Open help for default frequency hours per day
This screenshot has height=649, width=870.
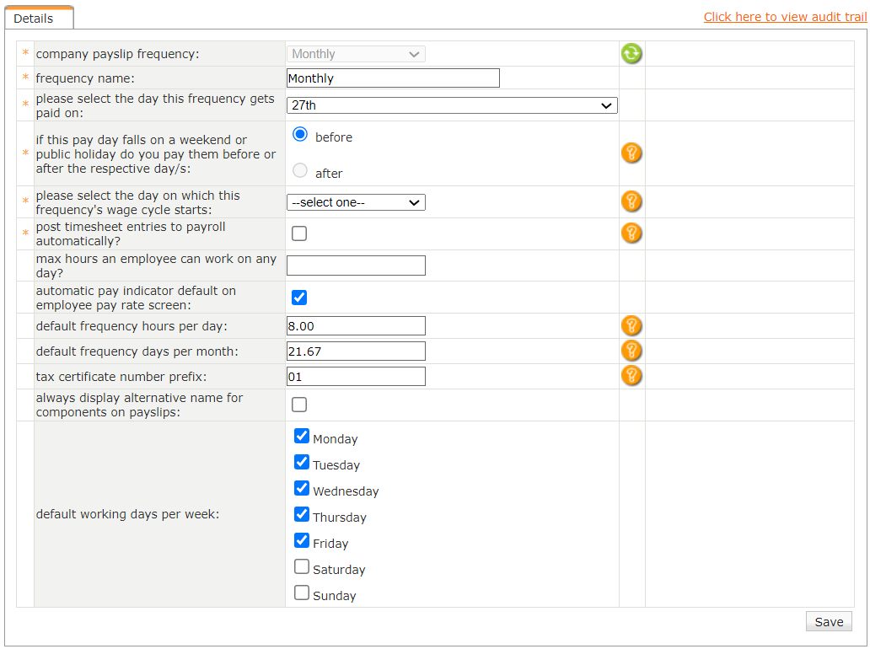coord(631,326)
